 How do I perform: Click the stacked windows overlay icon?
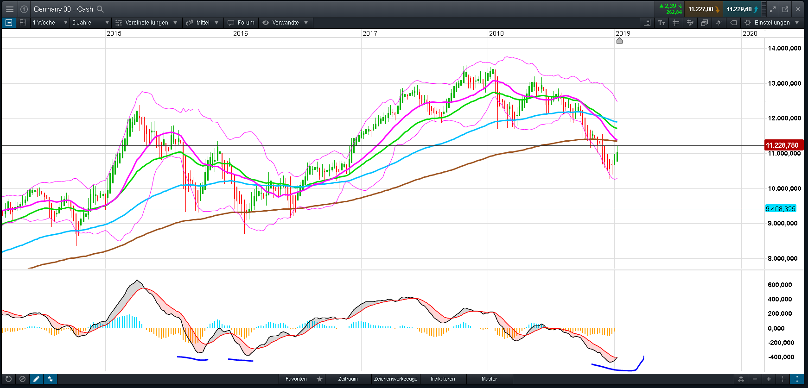click(x=705, y=23)
